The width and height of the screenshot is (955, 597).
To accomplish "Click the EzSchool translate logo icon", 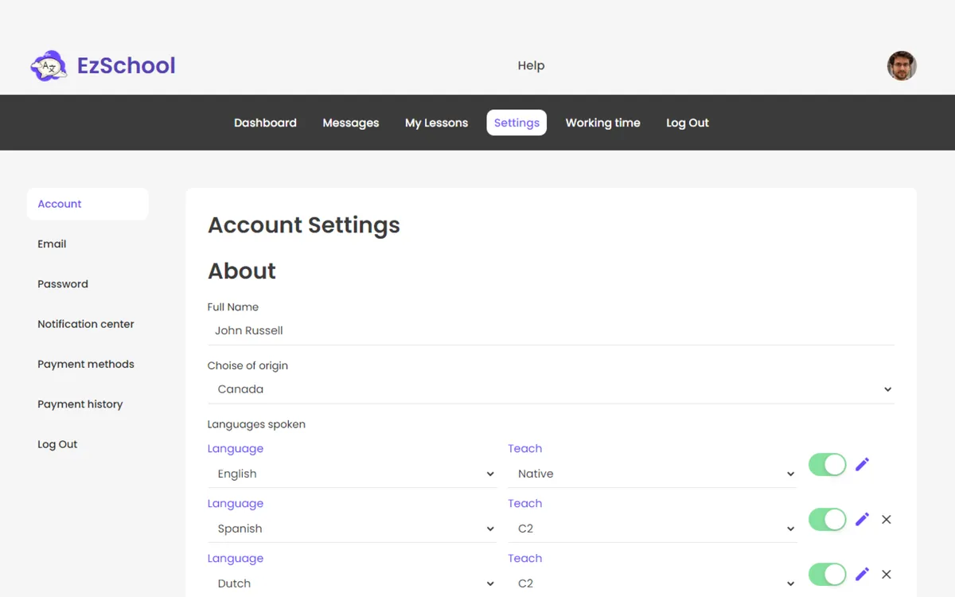I will click(49, 66).
